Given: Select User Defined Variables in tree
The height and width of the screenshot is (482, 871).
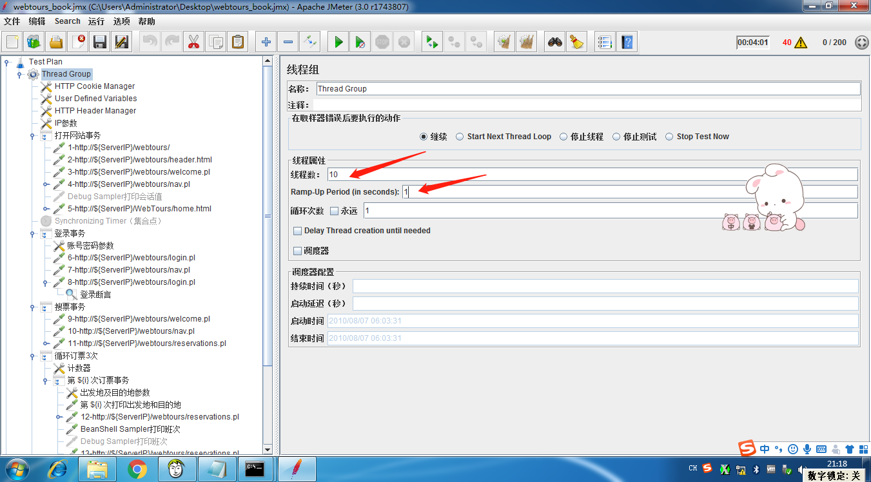Looking at the screenshot, I should (95, 99).
